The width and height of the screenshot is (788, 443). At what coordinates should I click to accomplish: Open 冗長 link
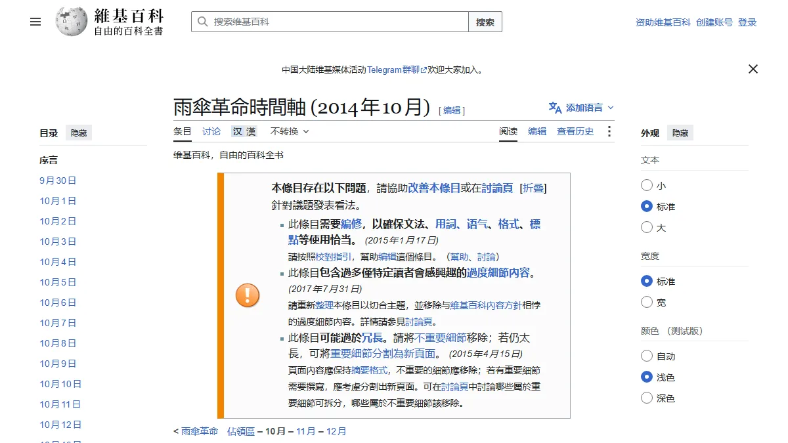click(x=372, y=338)
